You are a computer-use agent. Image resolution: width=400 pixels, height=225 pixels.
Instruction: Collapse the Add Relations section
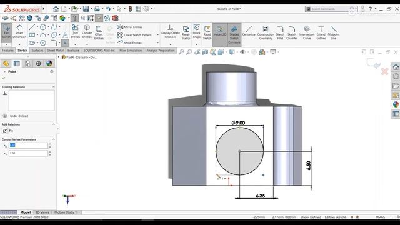point(54,124)
